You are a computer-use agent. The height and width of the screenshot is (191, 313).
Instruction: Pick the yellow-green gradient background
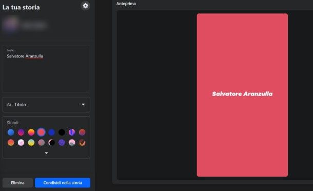point(31,142)
